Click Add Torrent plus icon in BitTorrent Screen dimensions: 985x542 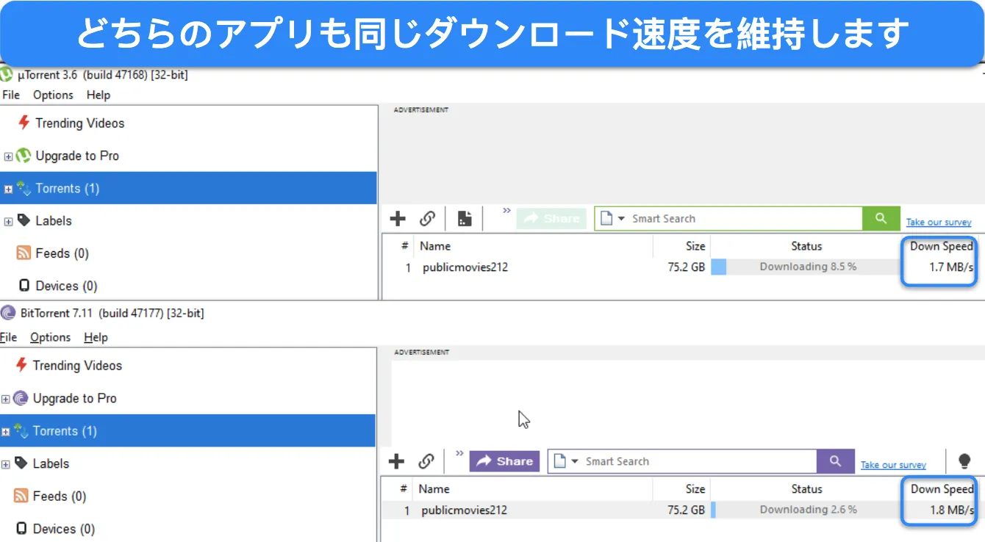[396, 461]
